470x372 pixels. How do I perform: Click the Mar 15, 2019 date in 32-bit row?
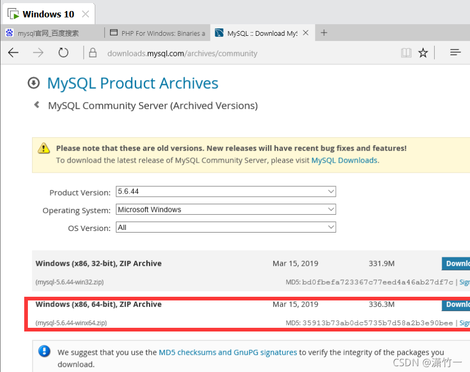tap(295, 264)
